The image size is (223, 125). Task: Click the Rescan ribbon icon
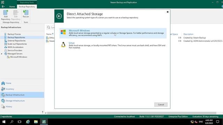coord(26,14)
